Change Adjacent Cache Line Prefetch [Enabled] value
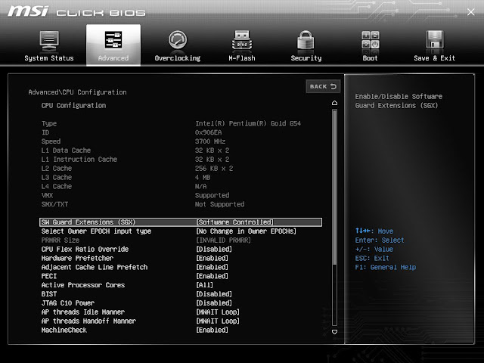Viewport: 484px width, 363px height. point(212,267)
